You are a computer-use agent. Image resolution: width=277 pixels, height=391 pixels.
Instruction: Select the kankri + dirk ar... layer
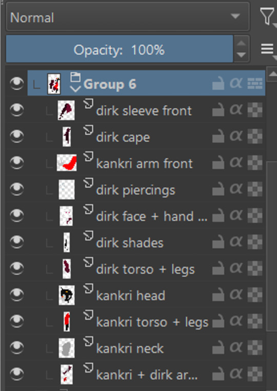147,375
